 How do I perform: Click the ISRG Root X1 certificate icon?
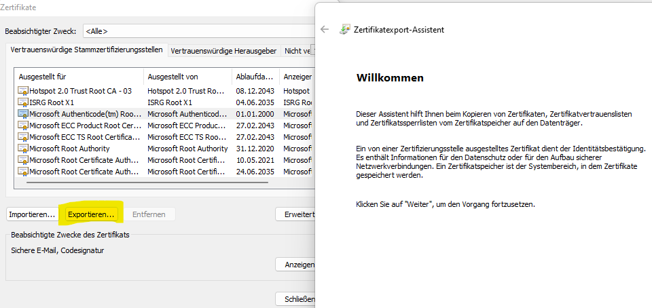[x=23, y=102]
